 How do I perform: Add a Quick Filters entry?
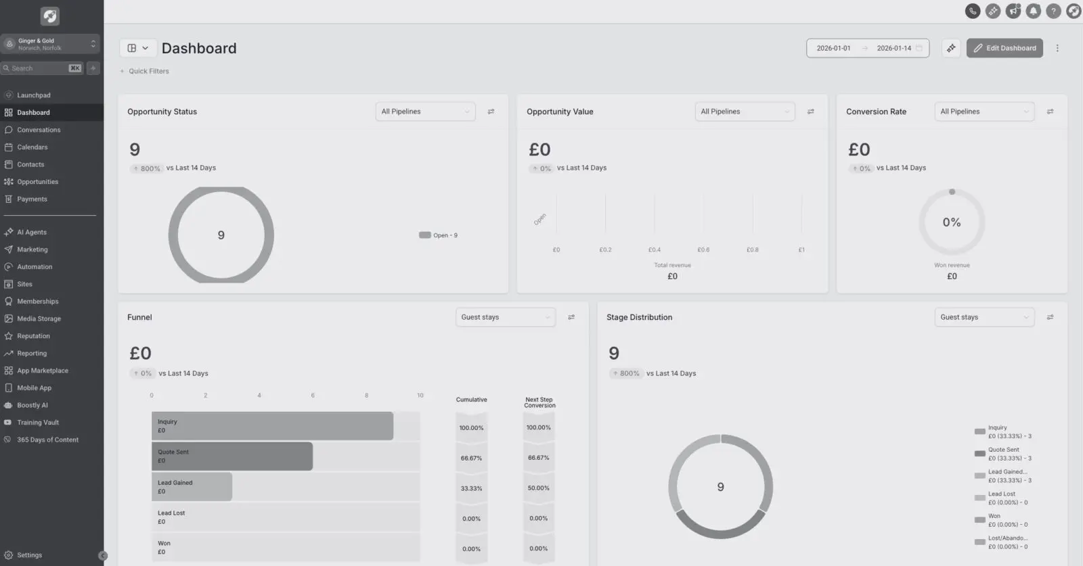(145, 71)
